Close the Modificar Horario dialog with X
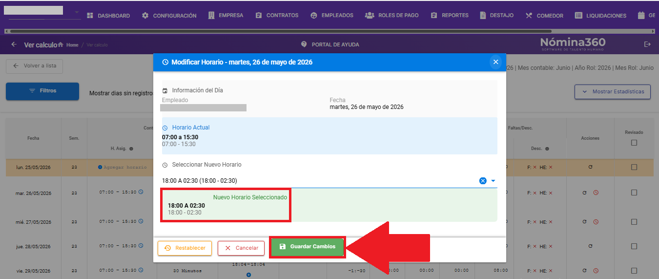The height and width of the screenshot is (279, 659). (495, 62)
